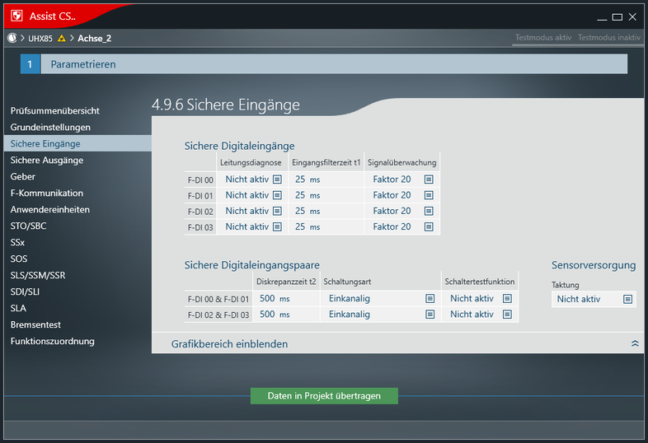Open list icon for F-DI 00 Leitungsdiagnose
This screenshot has height=443, width=648.
(277, 180)
